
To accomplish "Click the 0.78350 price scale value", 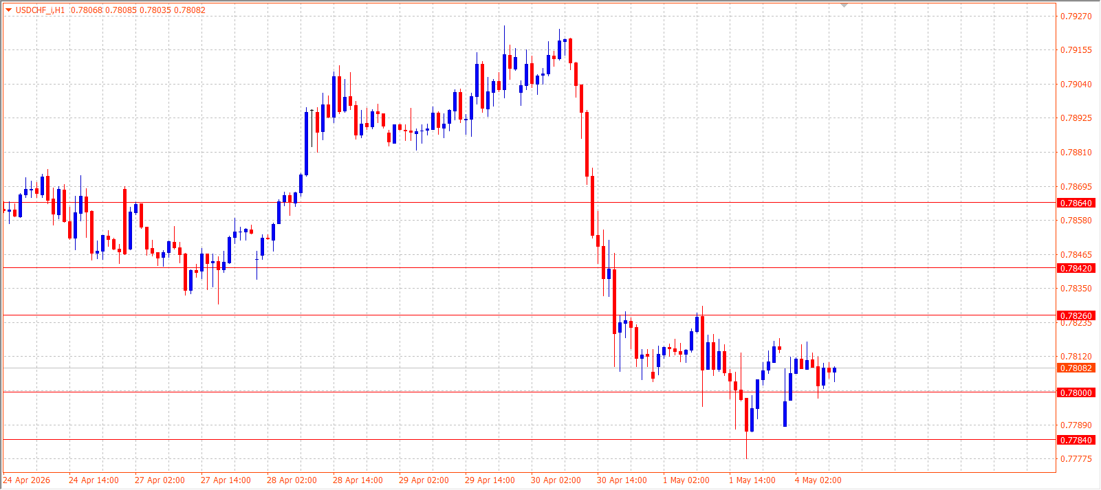I will [1076, 289].
